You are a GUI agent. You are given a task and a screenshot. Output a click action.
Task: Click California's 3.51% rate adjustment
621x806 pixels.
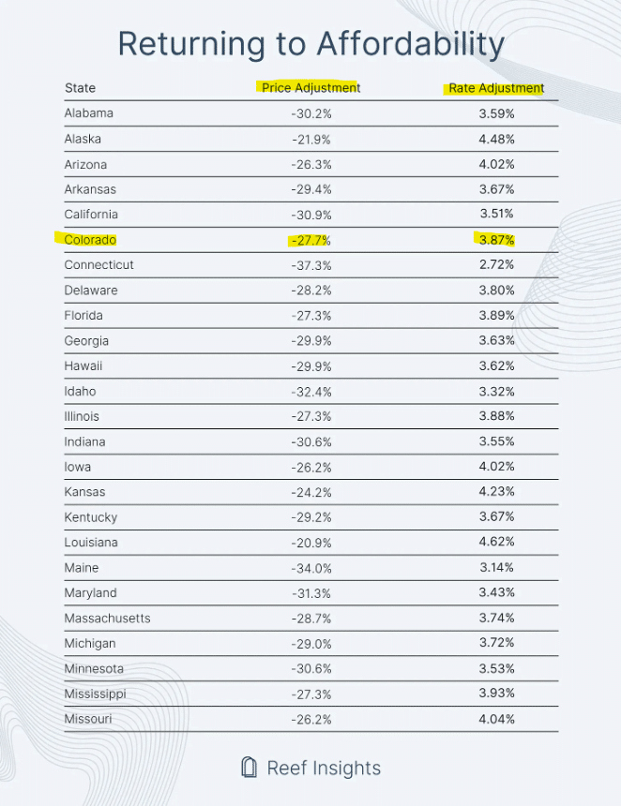pos(495,215)
